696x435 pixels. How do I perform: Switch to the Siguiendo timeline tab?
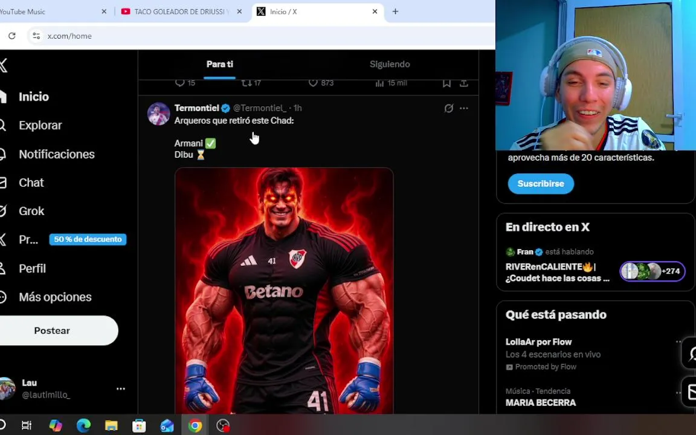click(x=390, y=65)
